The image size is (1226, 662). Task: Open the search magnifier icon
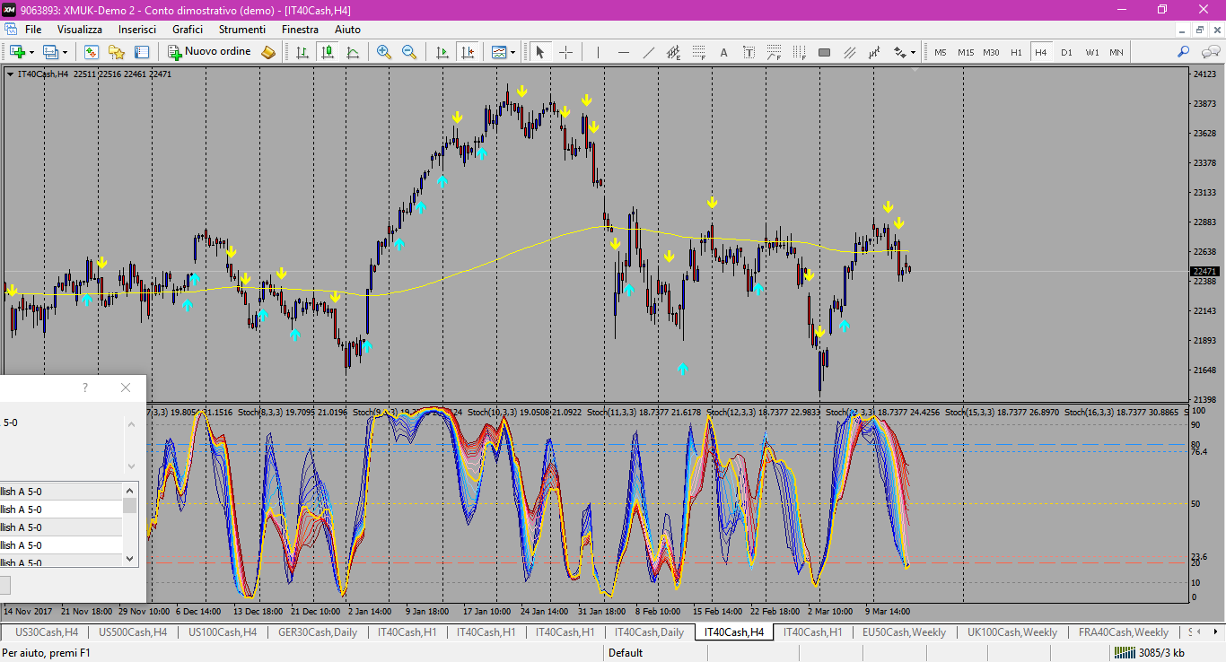click(x=1185, y=52)
